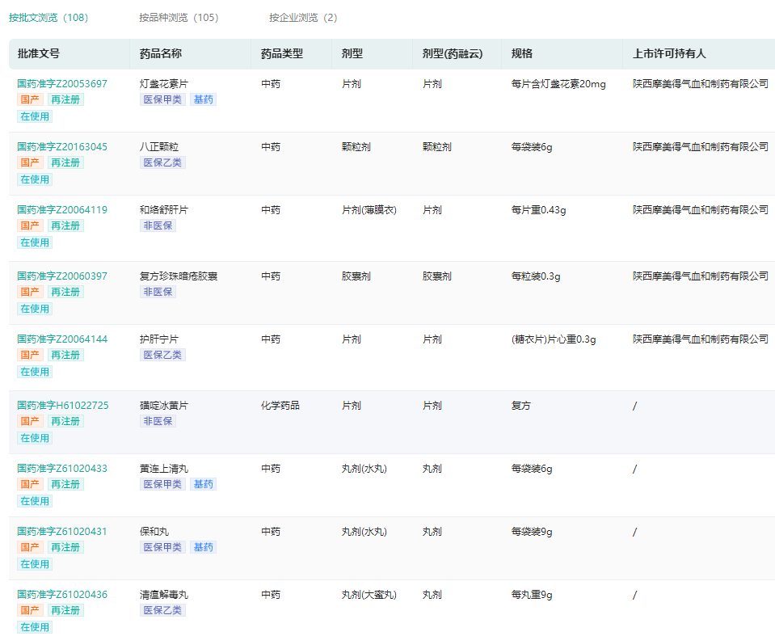This screenshot has width=775, height=636.
Task: Click approval link 国药准字Z61020433
Action: click(x=62, y=469)
